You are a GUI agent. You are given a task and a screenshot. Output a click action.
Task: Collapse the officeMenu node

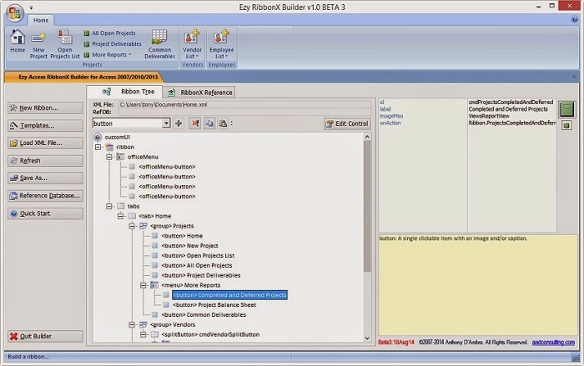point(109,157)
